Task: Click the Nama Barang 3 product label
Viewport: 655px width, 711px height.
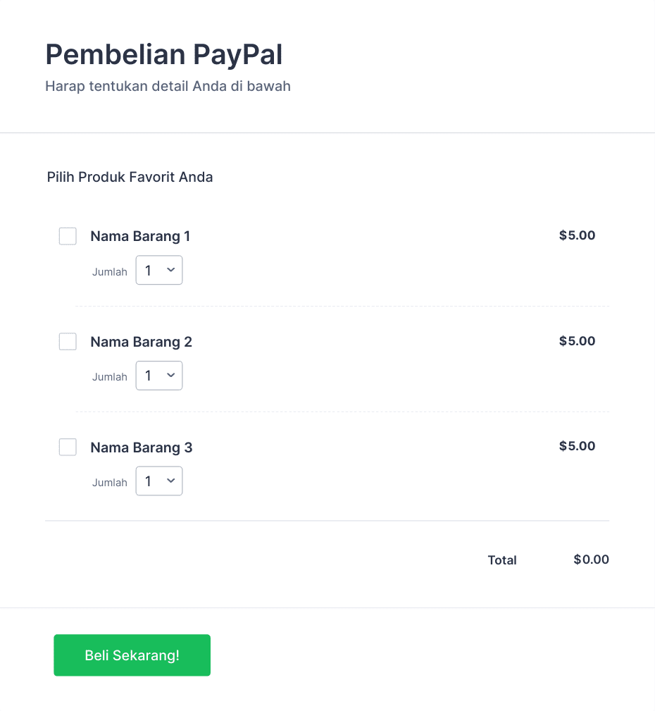Action: tap(142, 447)
